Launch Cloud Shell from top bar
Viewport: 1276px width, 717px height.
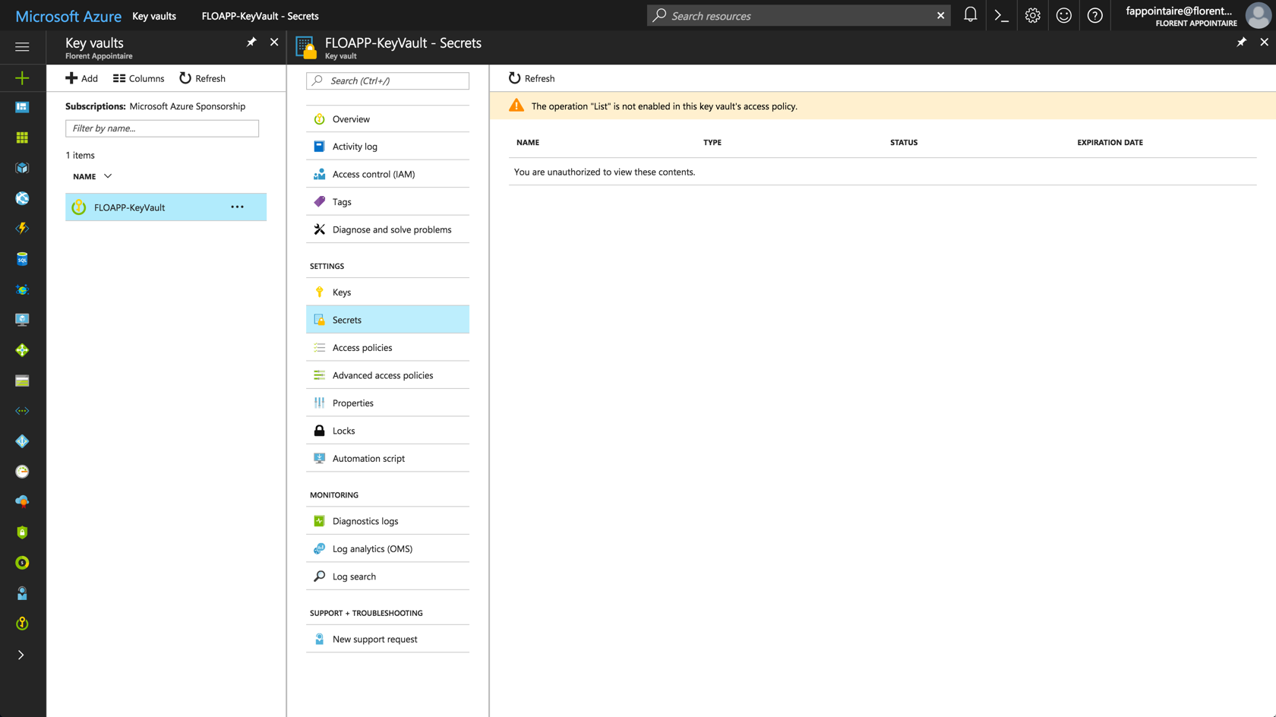pos(1001,15)
